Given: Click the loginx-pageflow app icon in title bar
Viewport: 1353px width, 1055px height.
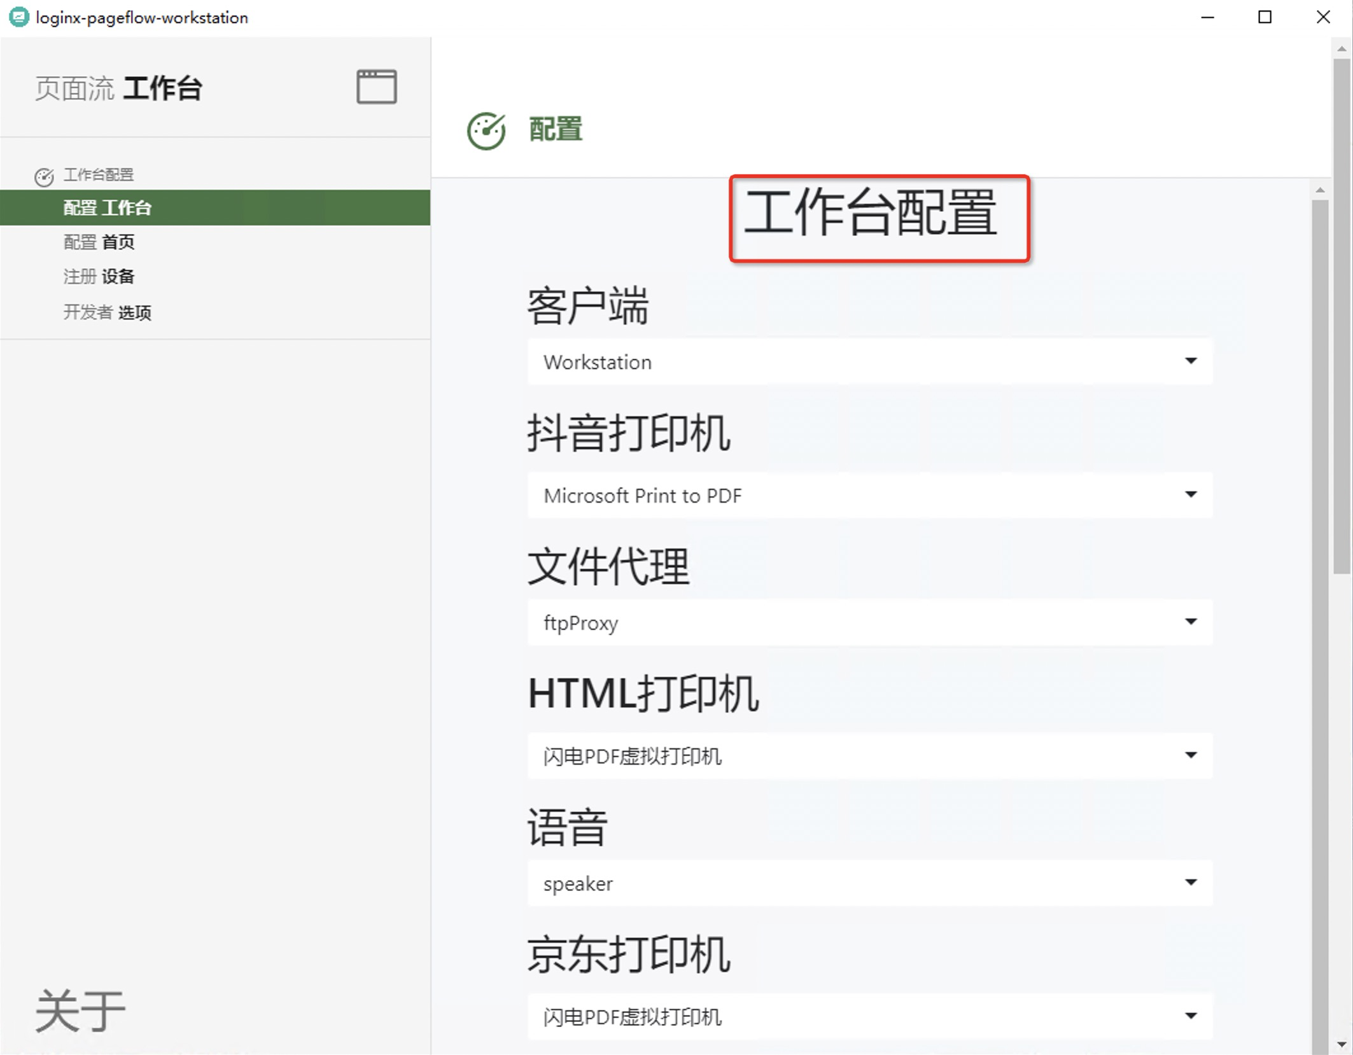Looking at the screenshot, I should [18, 17].
